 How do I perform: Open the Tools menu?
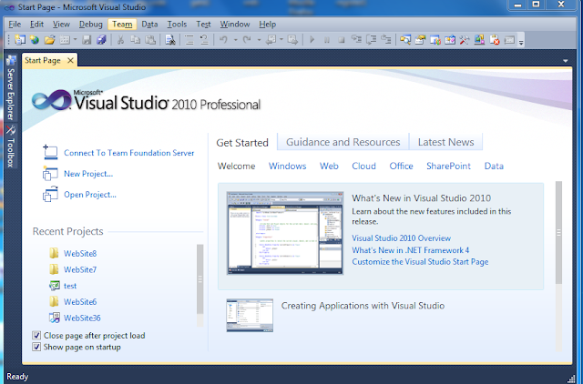(177, 25)
